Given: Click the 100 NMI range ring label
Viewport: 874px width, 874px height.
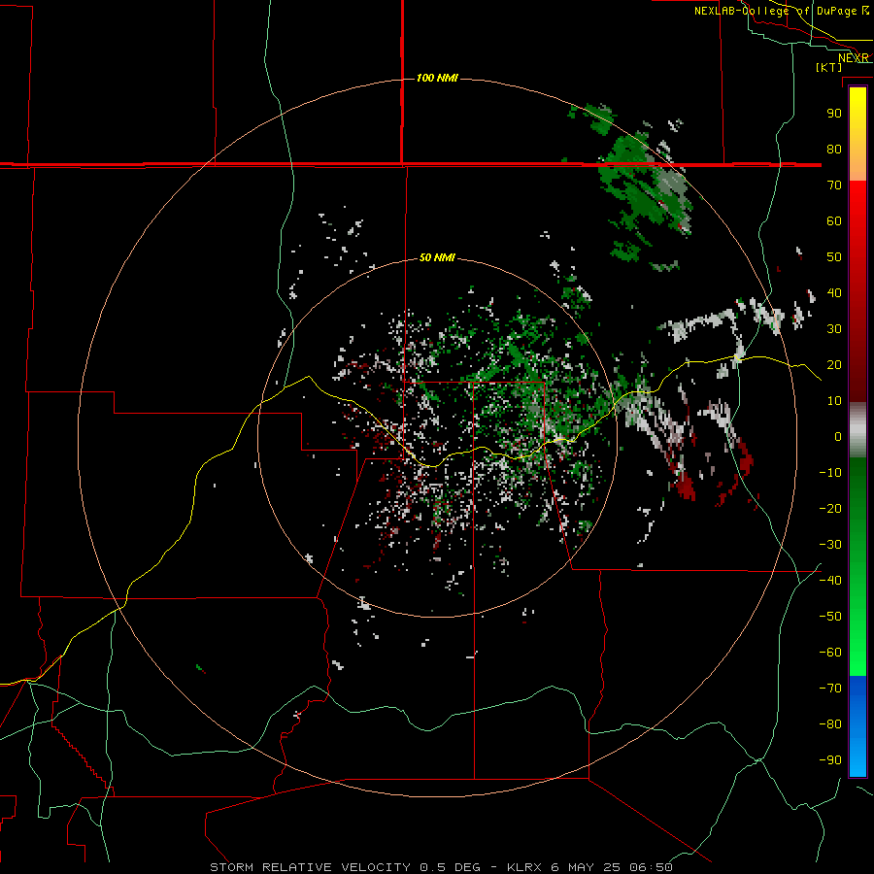Looking at the screenshot, I should [438, 78].
